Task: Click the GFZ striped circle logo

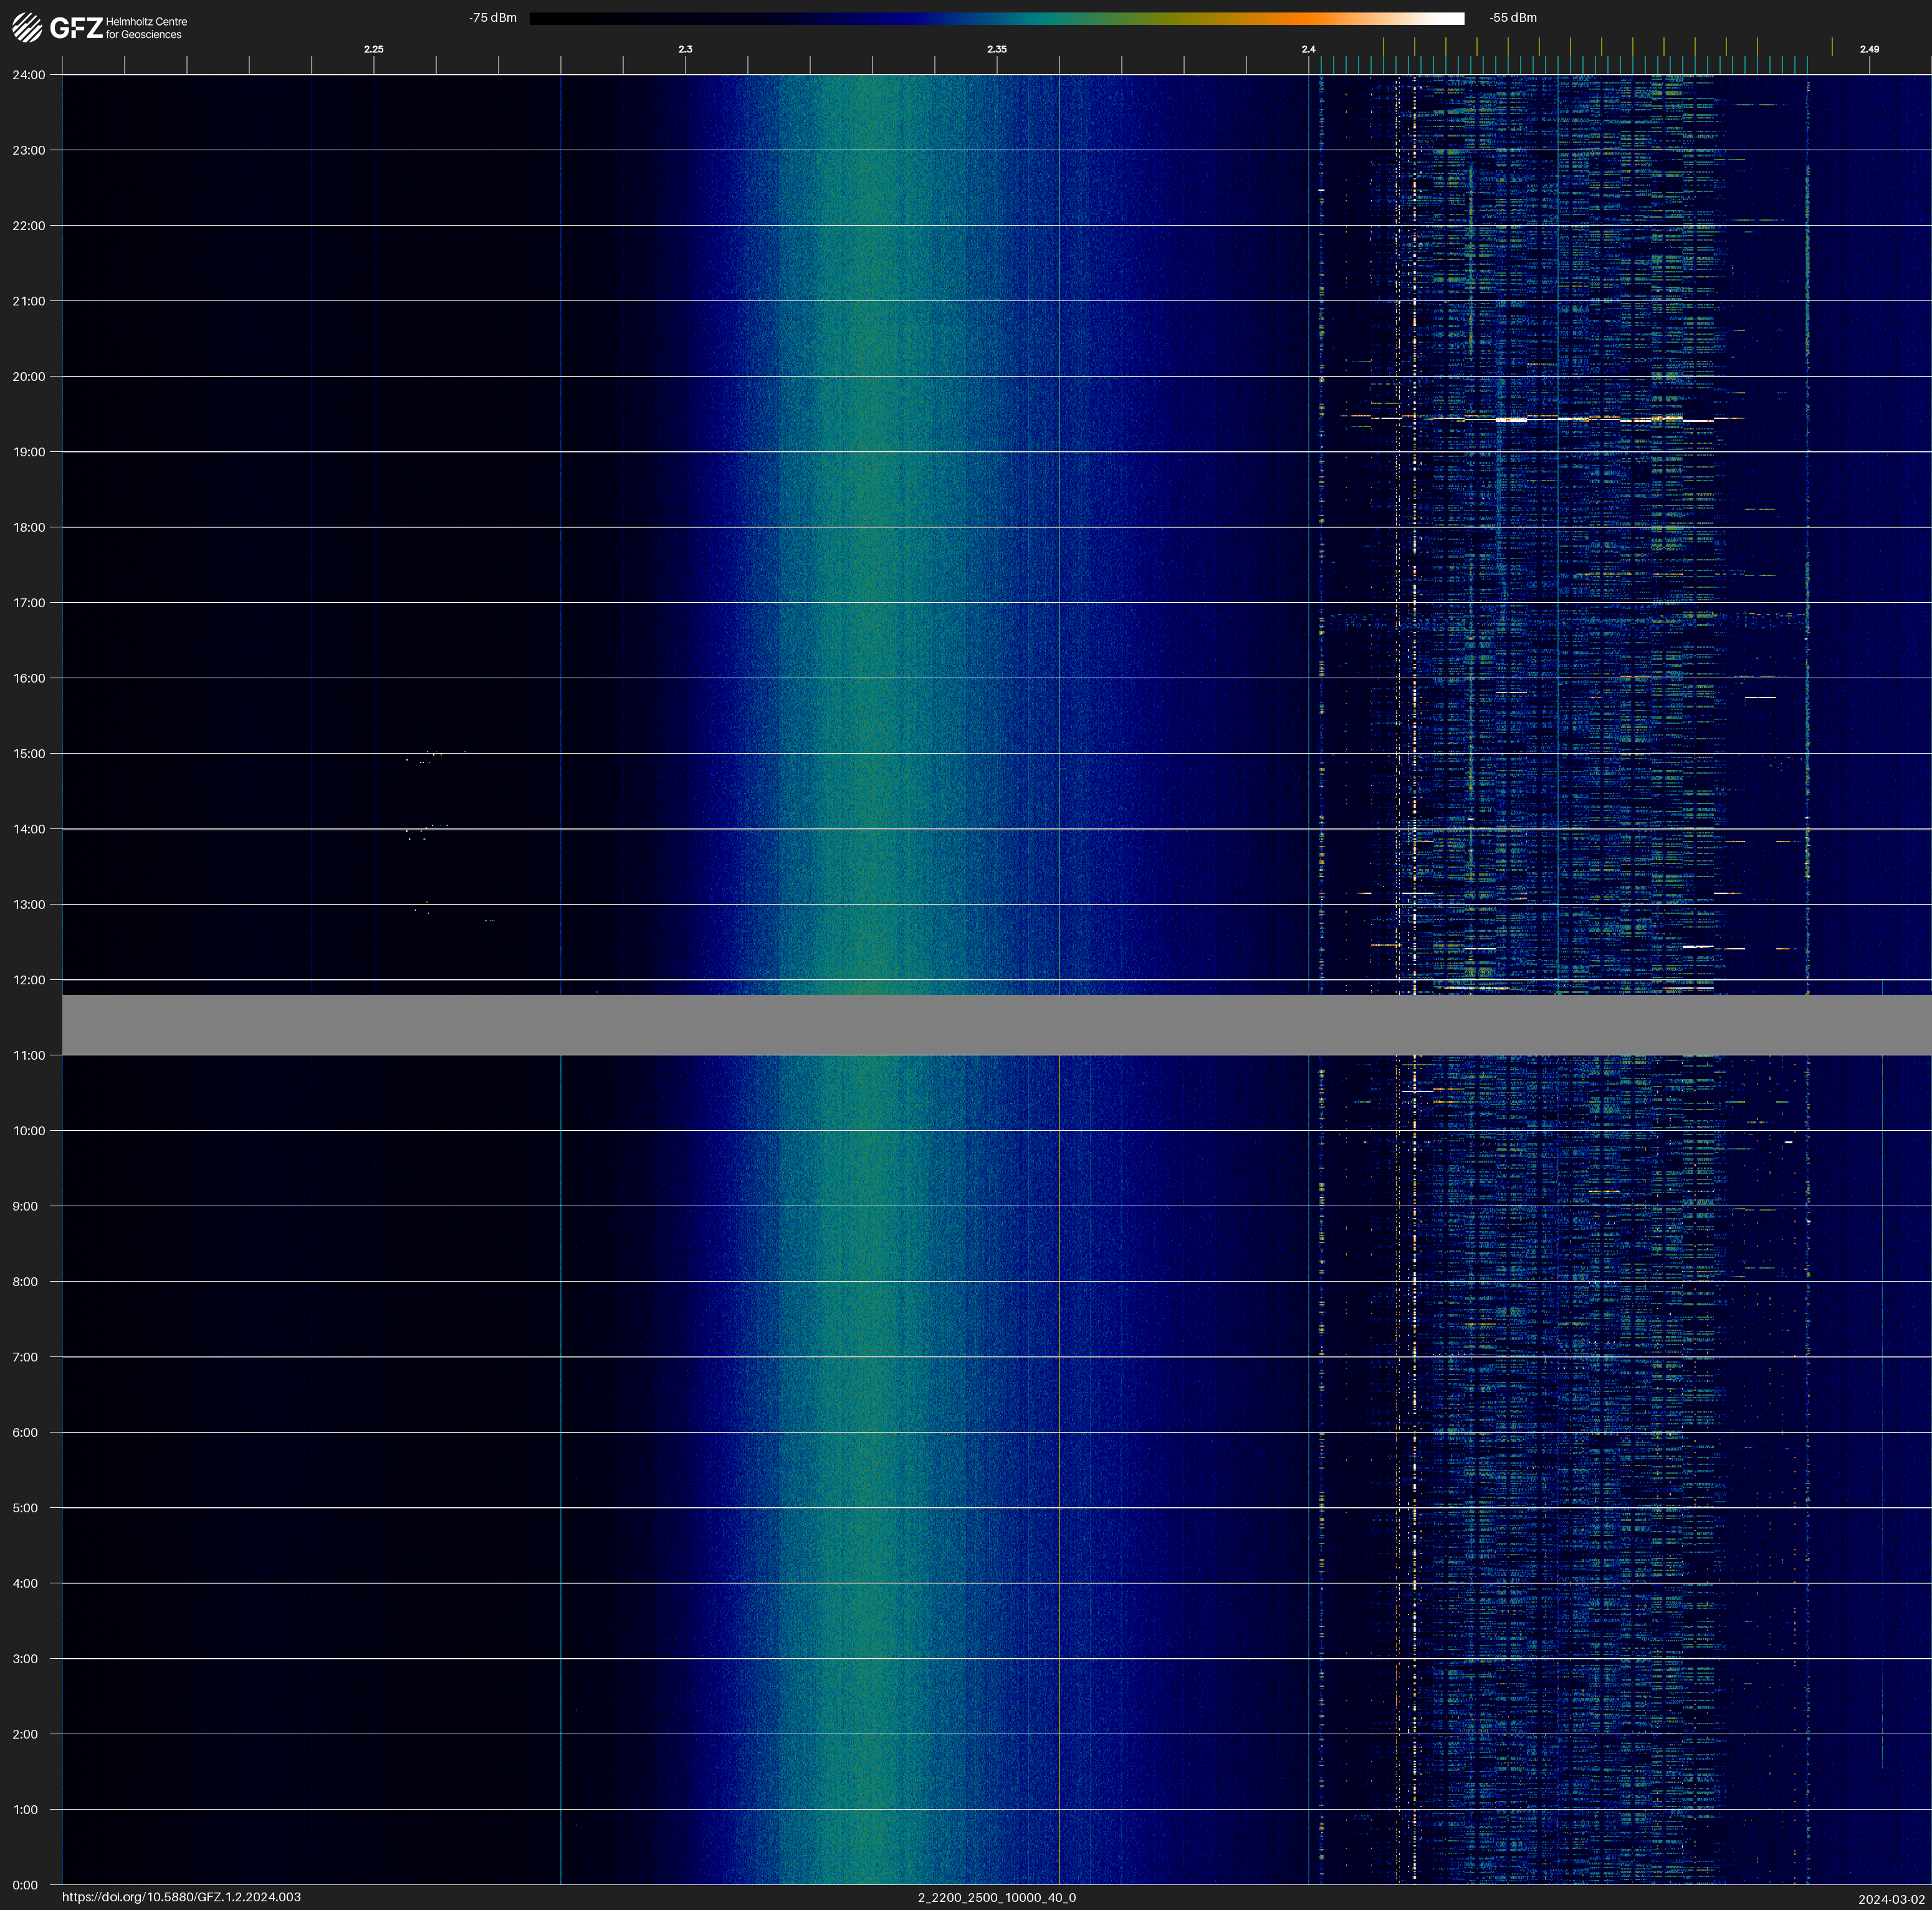Action: click(x=27, y=28)
